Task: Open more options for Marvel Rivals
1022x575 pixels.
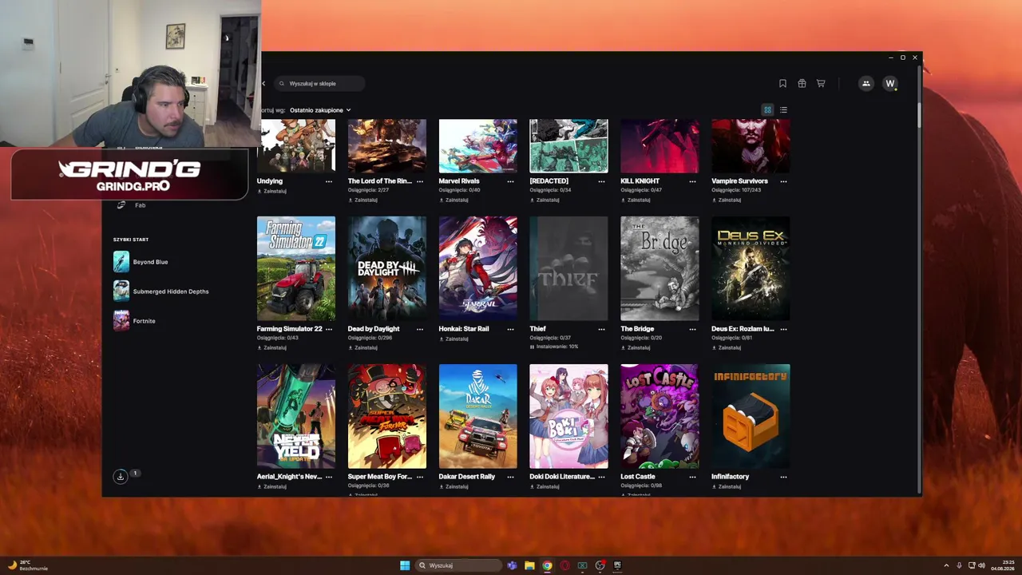Action: click(510, 181)
